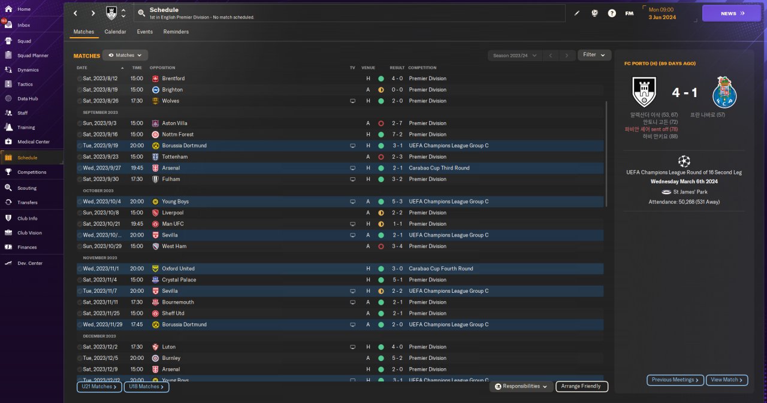
Task: Click the Data Hub icon
Action: point(8,99)
